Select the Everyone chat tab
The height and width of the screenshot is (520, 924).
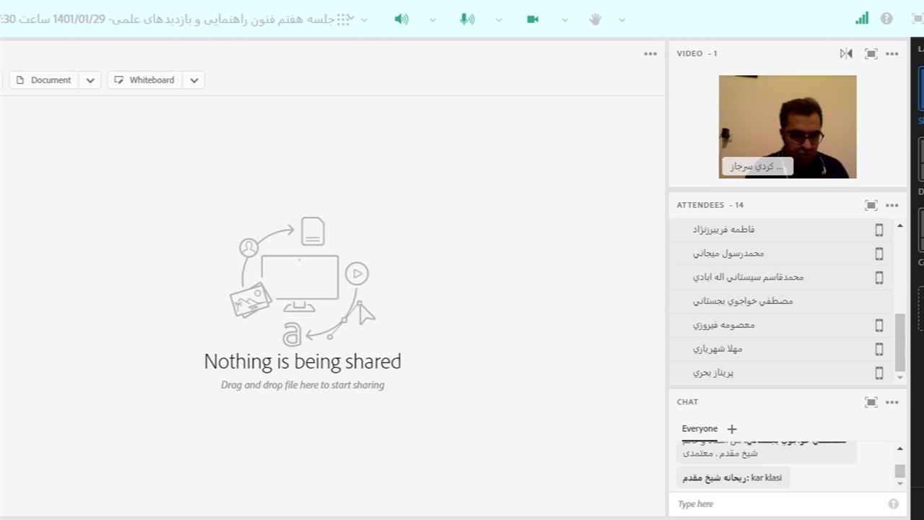click(x=699, y=428)
